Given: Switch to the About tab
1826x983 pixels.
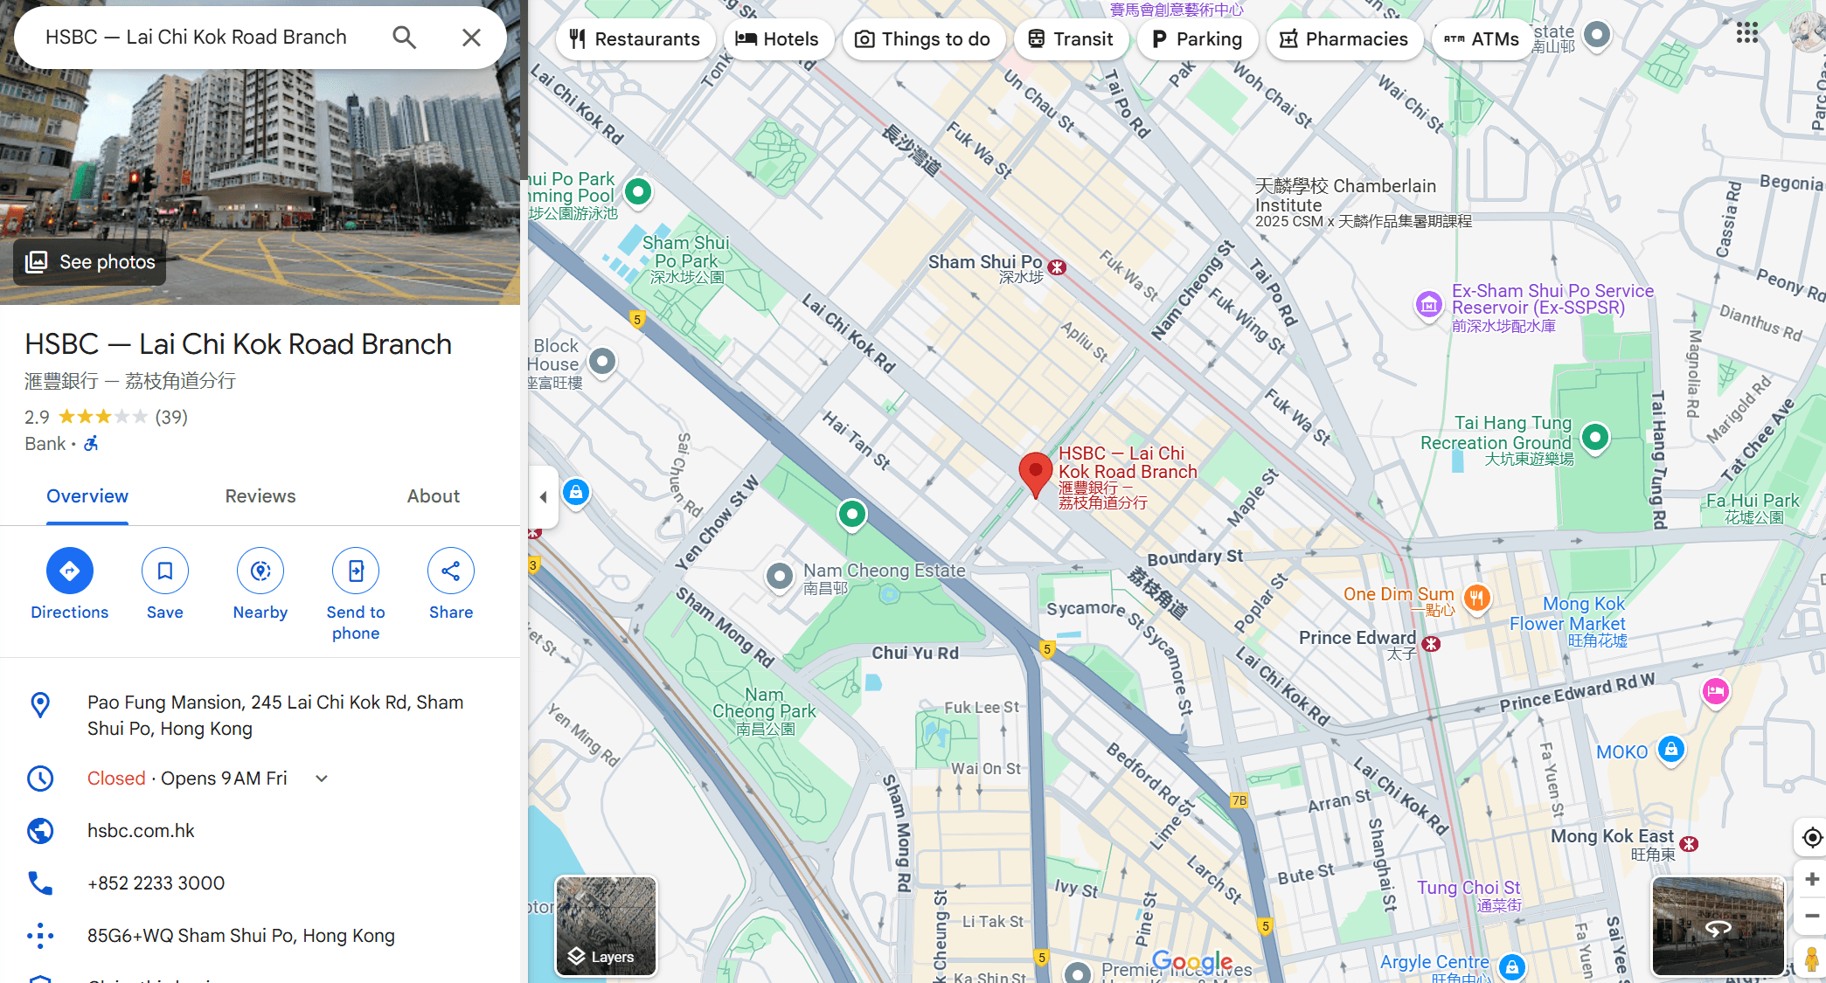Looking at the screenshot, I should pos(433,496).
